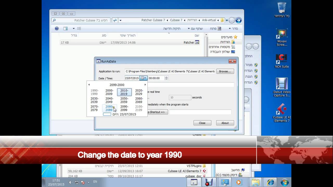
Task: Sort by the שם (Name) column header
Action: pyautogui.click(x=197, y=35)
